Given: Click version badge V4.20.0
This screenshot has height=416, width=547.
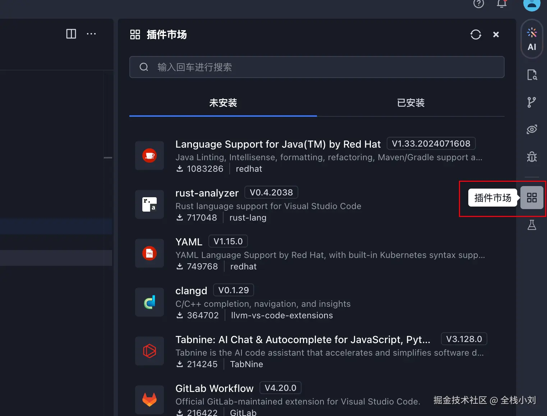Looking at the screenshot, I should pyautogui.click(x=280, y=388).
